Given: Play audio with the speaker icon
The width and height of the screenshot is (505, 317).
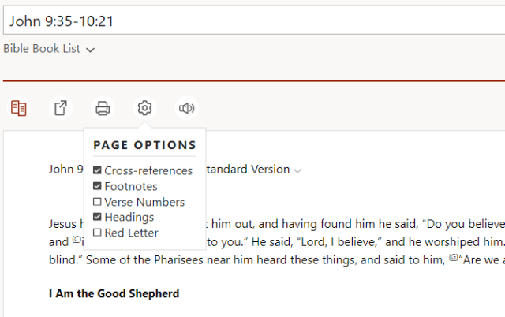Looking at the screenshot, I should tap(186, 109).
